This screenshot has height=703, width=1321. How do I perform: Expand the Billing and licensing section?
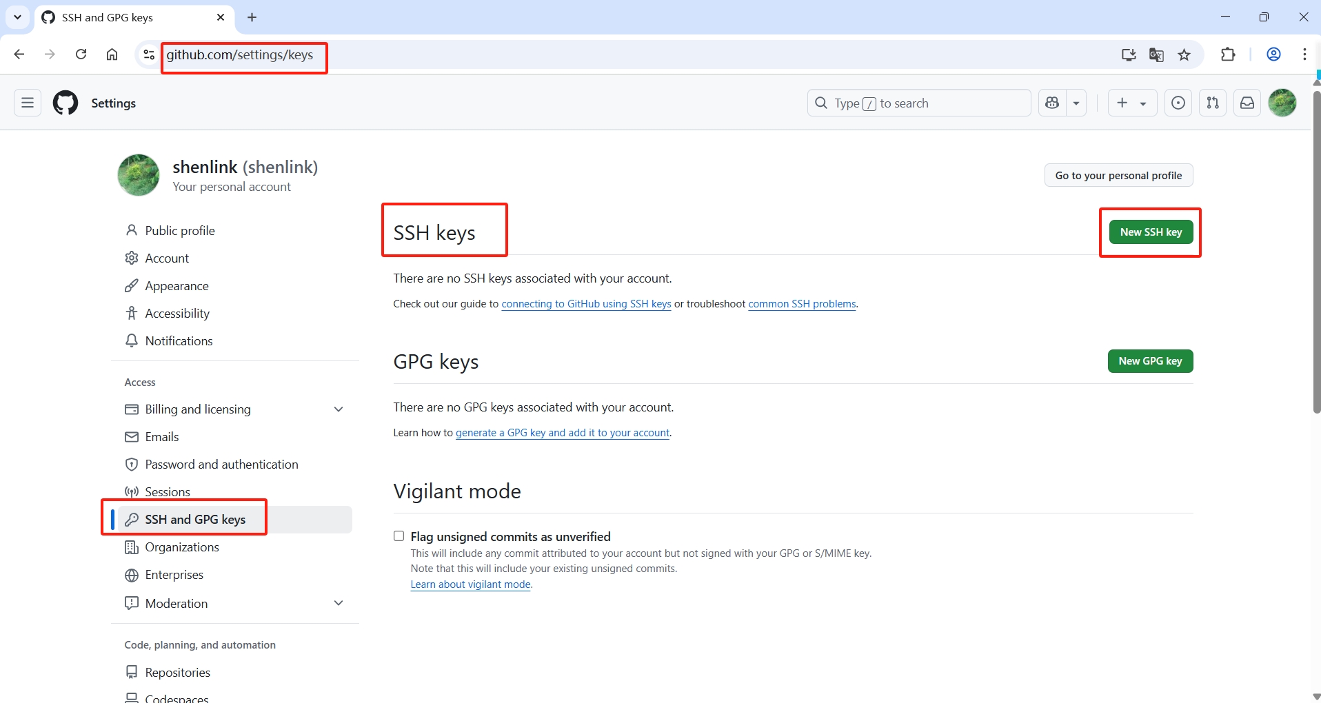tap(338, 409)
